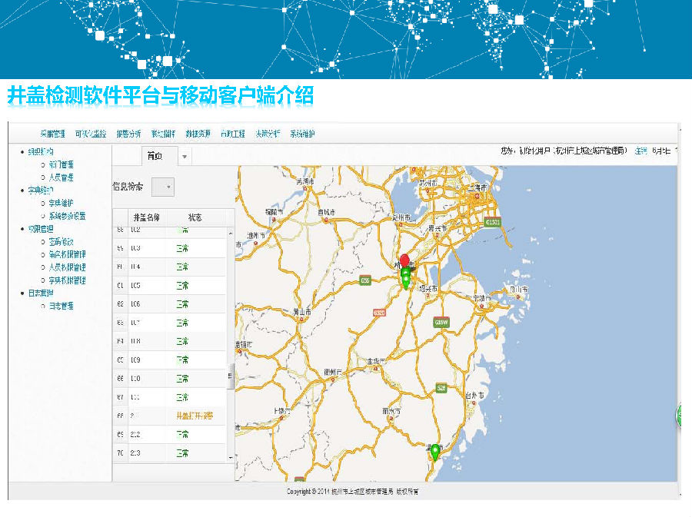Click the 嘉兴市 label on the map
This screenshot has width=692, height=517.
[x=437, y=228]
